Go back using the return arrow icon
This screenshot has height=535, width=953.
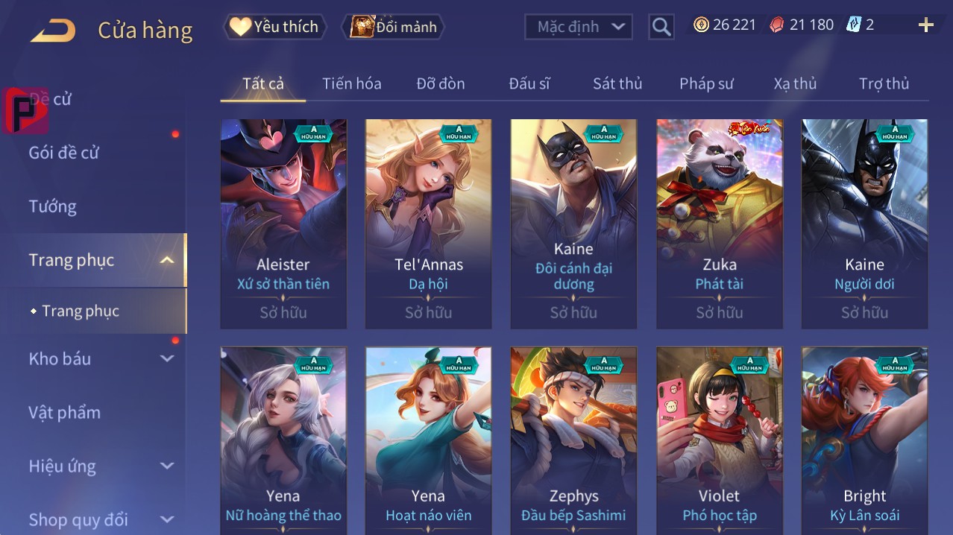53,31
